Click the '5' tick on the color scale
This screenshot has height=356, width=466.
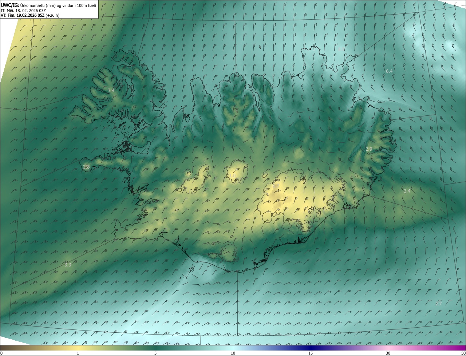pyautogui.click(x=155, y=353)
